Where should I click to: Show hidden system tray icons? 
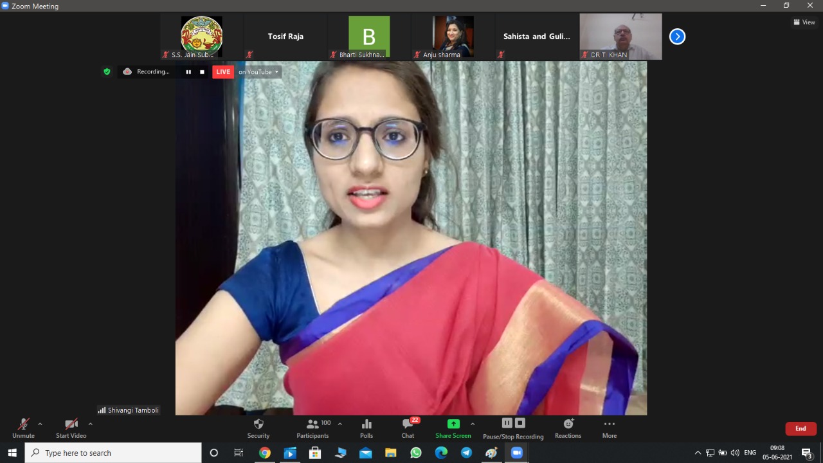tap(698, 453)
